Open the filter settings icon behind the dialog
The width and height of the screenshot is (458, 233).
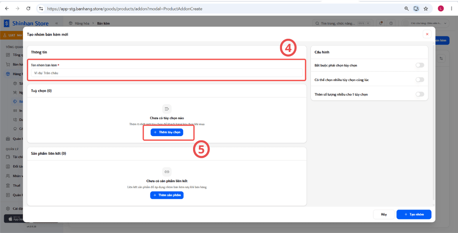[x=441, y=59]
